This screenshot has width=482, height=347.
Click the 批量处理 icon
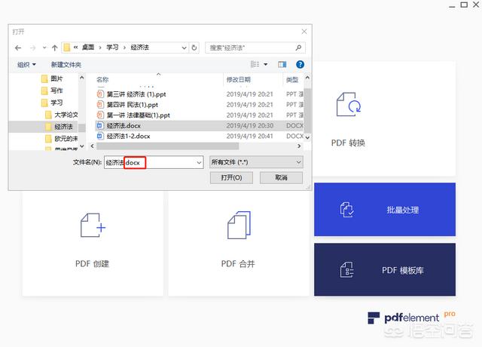pyautogui.click(x=347, y=210)
